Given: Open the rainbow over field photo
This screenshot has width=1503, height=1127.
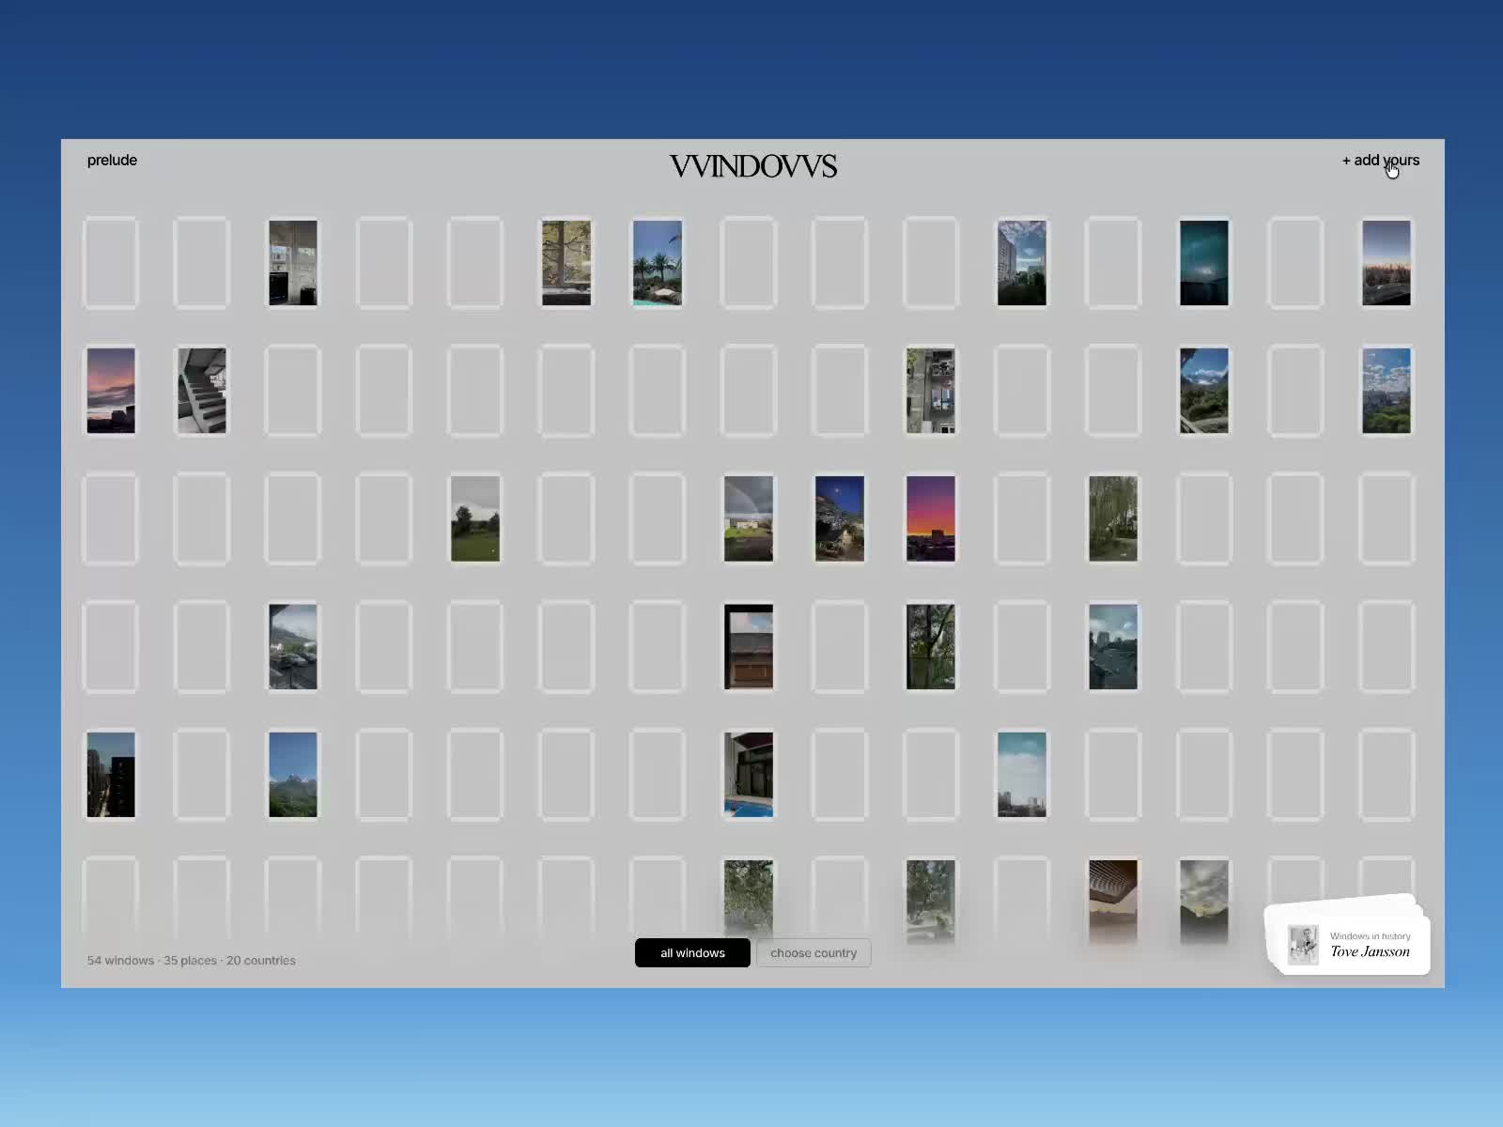Looking at the screenshot, I should tap(749, 518).
